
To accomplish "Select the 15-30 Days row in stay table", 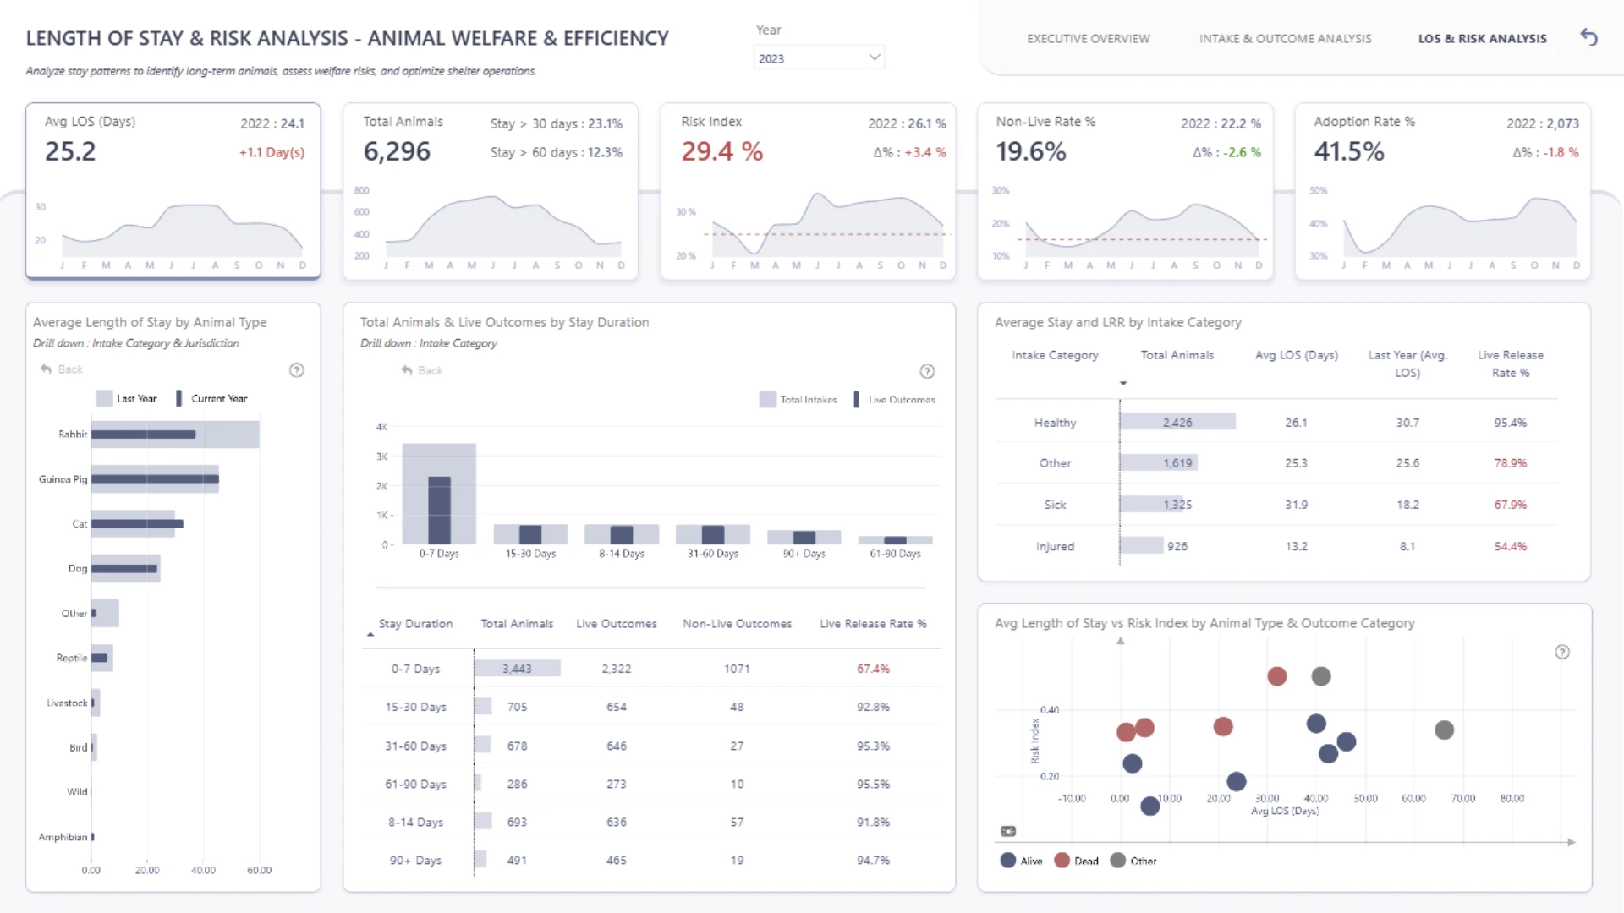I will pos(651,707).
